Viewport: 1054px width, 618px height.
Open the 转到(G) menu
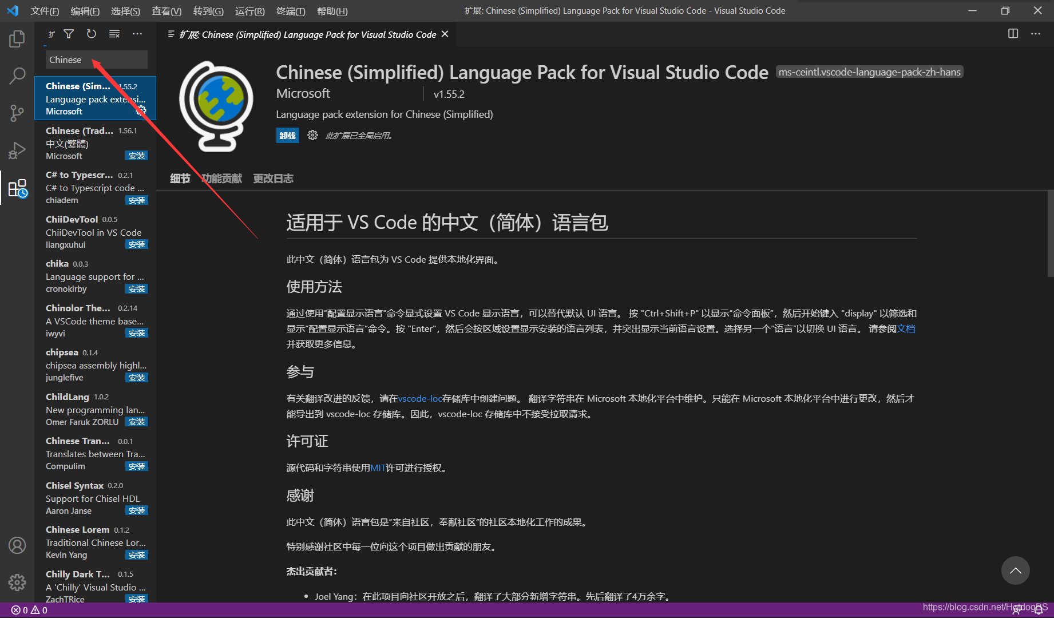click(208, 11)
